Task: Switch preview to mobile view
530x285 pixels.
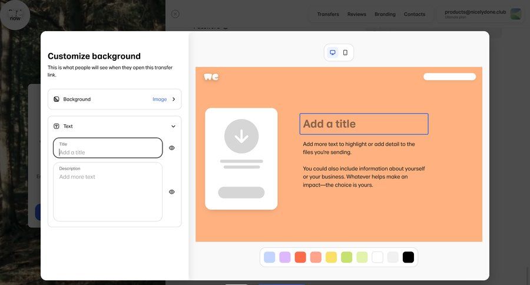Action: point(345,52)
